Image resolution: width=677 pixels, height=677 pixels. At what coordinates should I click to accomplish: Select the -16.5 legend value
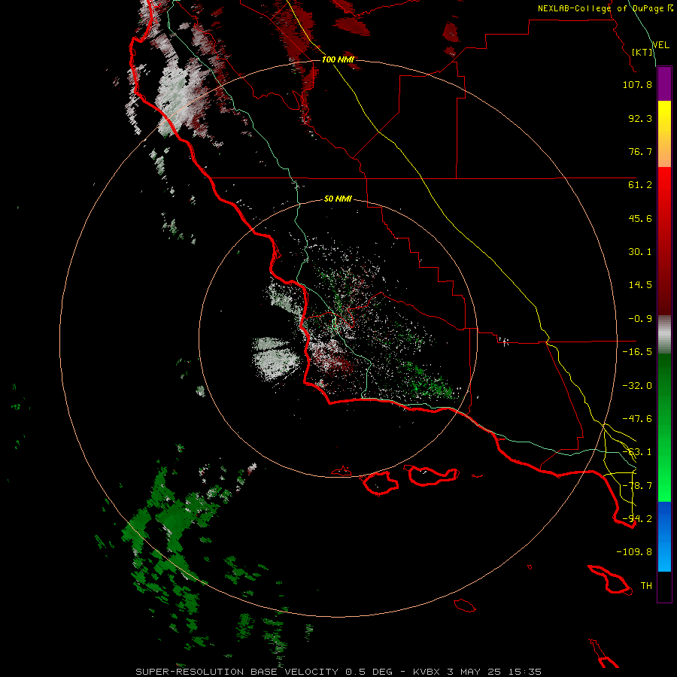[x=637, y=352]
